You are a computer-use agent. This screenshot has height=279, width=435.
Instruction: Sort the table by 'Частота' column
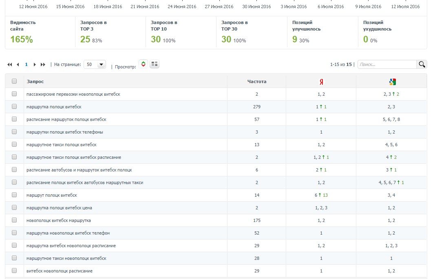tap(257, 82)
